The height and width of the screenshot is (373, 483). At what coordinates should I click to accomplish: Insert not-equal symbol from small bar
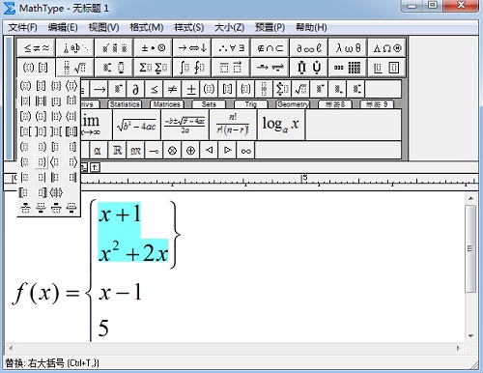tap(172, 89)
